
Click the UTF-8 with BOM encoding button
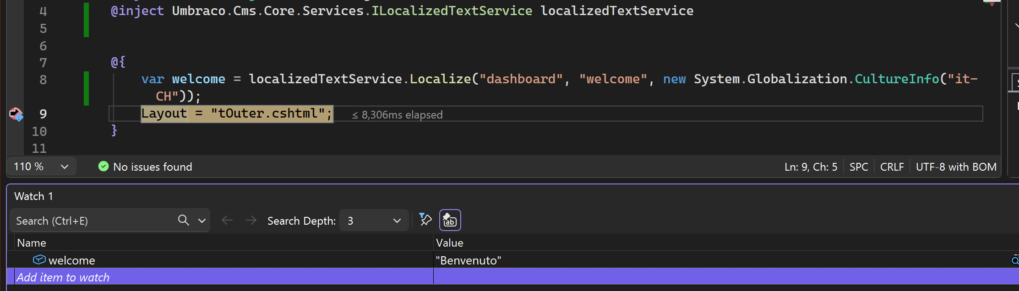pos(956,167)
